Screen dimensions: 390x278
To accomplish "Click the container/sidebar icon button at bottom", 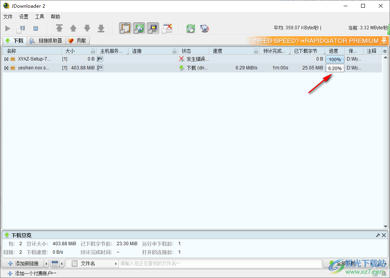I will pyautogui.click(x=55, y=263).
